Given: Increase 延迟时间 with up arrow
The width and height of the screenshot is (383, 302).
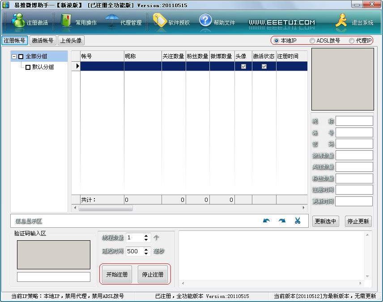Looking at the screenshot, I should [x=146, y=249].
